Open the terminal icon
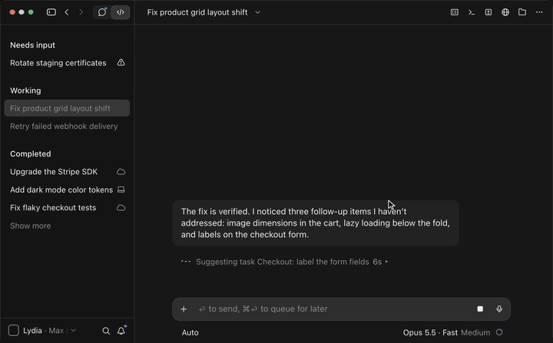Image resolution: width=553 pixels, height=343 pixels. [x=472, y=12]
